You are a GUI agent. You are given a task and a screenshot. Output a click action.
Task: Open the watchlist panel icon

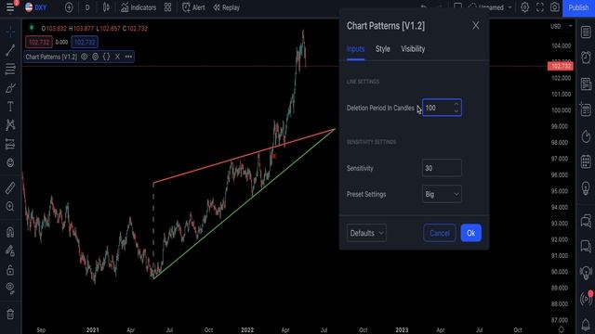tap(586, 32)
